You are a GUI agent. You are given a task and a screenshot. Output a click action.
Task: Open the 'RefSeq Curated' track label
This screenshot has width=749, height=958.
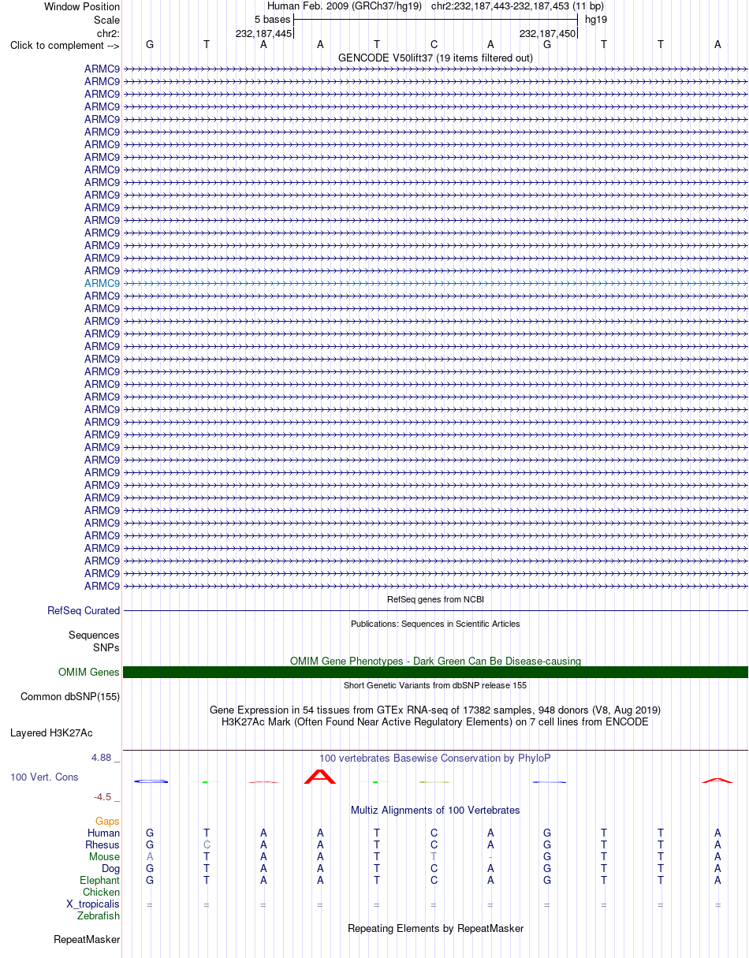coord(84,610)
